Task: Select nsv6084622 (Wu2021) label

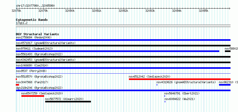Action: pos(180,99)
